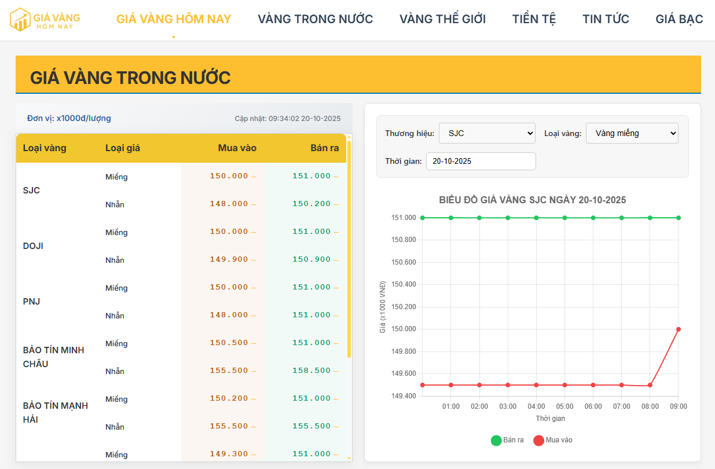Click scroll-down arrow of price table
This screenshot has width=715, height=469.
(x=349, y=458)
